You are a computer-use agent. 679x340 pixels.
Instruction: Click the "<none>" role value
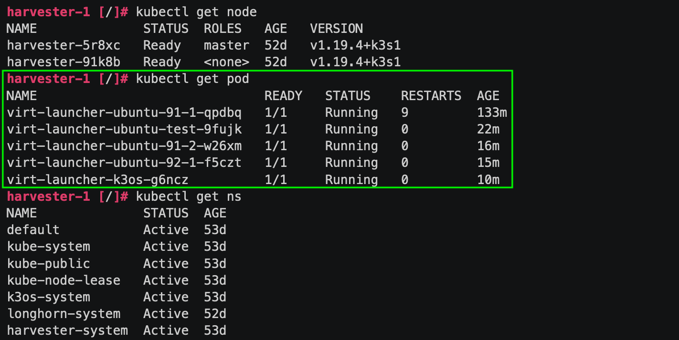tap(226, 62)
